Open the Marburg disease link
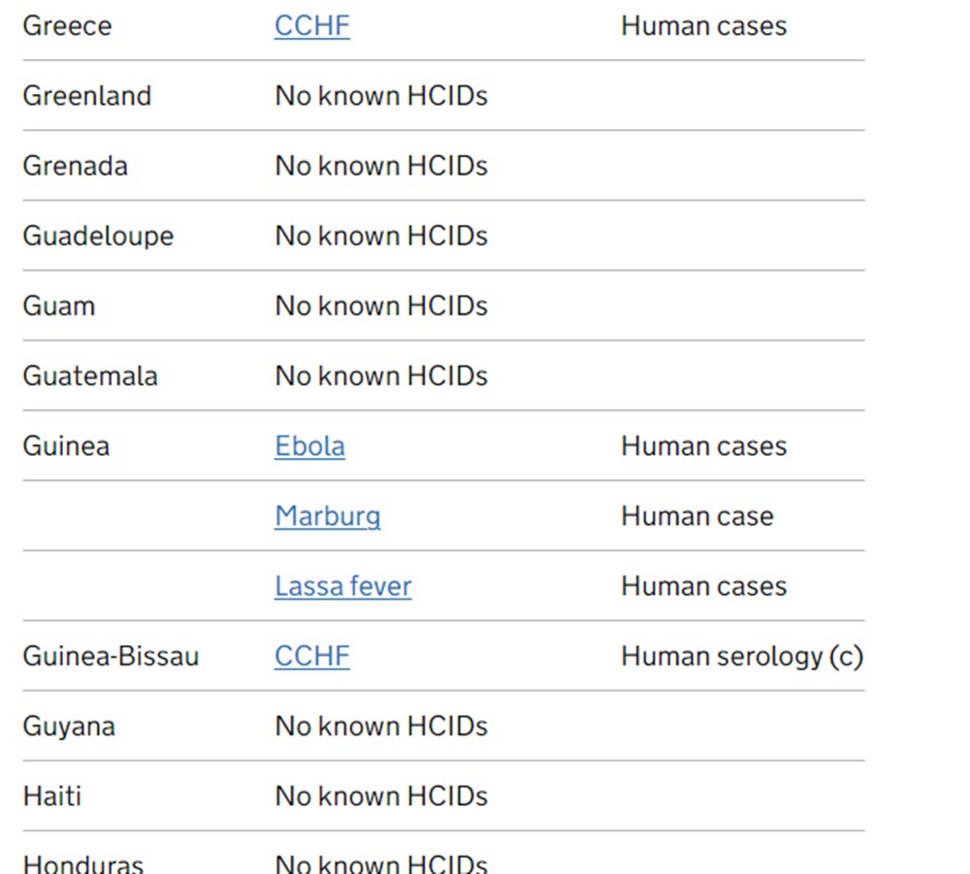Image resolution: width=970 pixels, height=874 pixels. pos(327,516)
